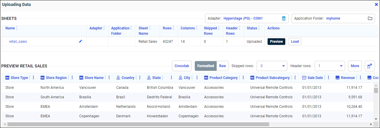The image size is (380, 128).
Task: Switch preview to Raw view
Action: [222, 66]
